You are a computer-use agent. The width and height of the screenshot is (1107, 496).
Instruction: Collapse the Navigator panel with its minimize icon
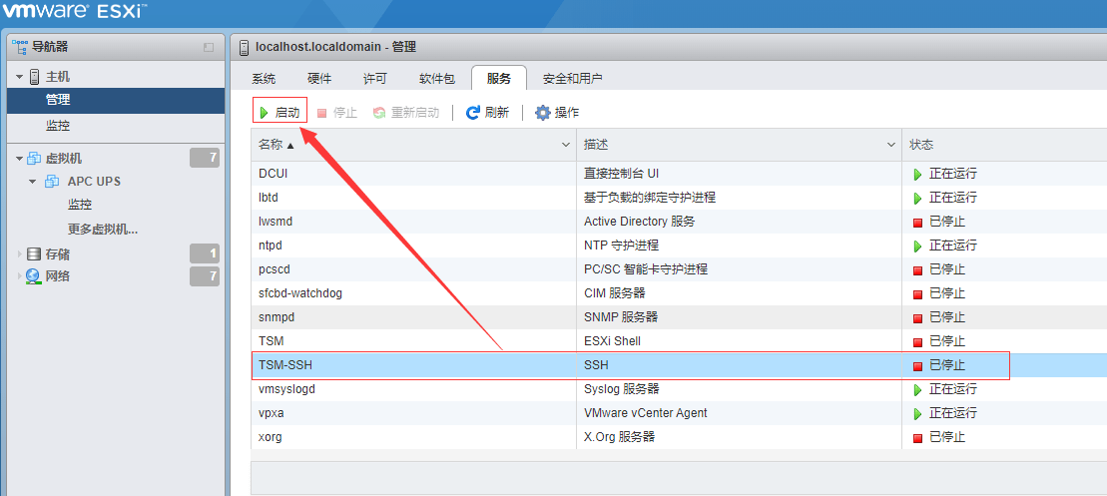pos(209,47)
